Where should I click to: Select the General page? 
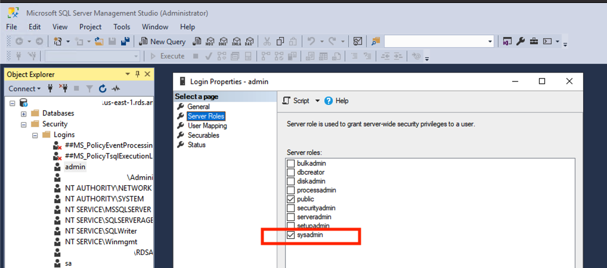coord(199,107)
